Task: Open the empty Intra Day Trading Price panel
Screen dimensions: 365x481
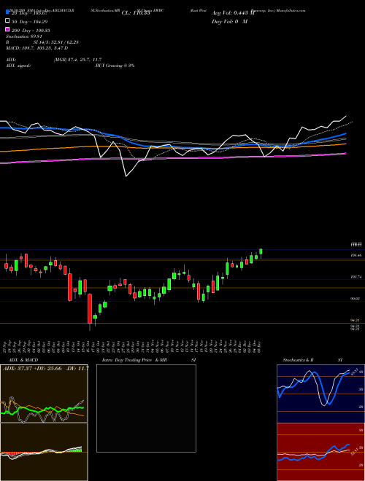Action: click(x=146, y=408)
